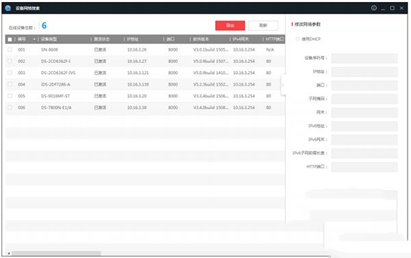Tick the select-all checkbox in table header
Image resolution: width=411 pixels, height=258 pixels.
coord(10,39)
